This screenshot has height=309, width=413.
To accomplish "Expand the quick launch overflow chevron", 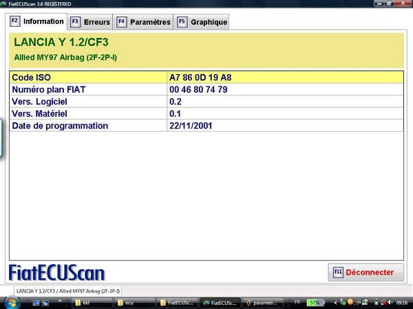I will 60,301.
